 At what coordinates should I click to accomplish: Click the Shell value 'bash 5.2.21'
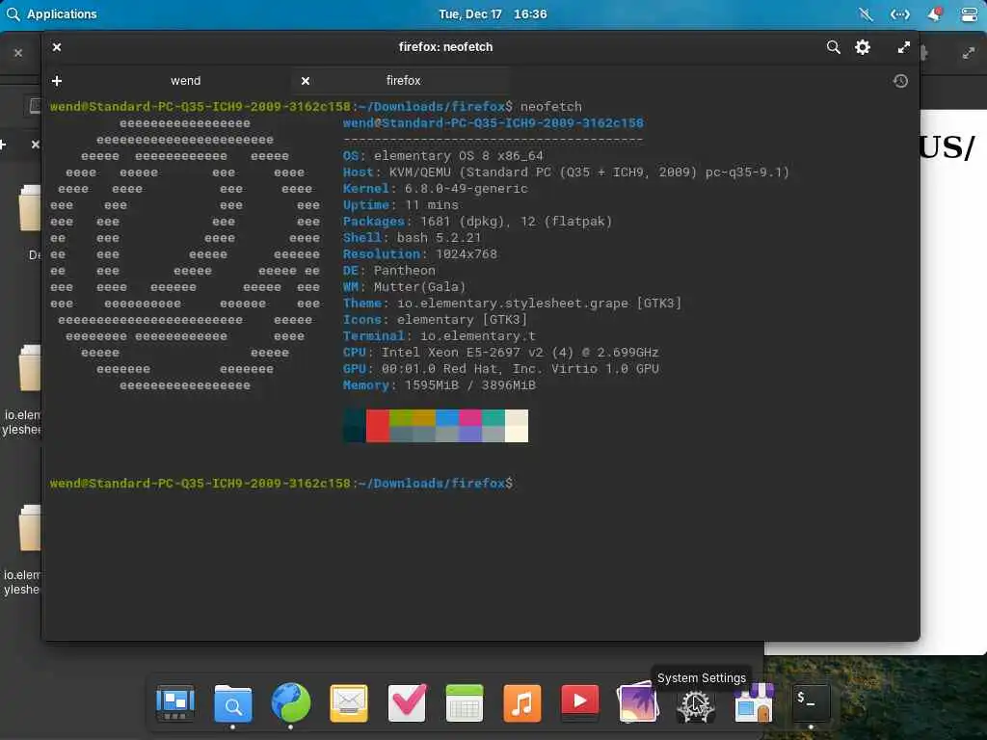(439, 238)
